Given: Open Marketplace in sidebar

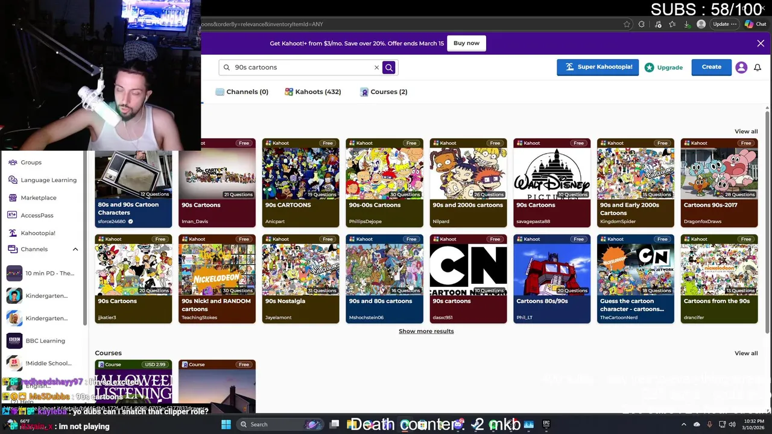Looking at the screenshot, I should coord(32,198).
